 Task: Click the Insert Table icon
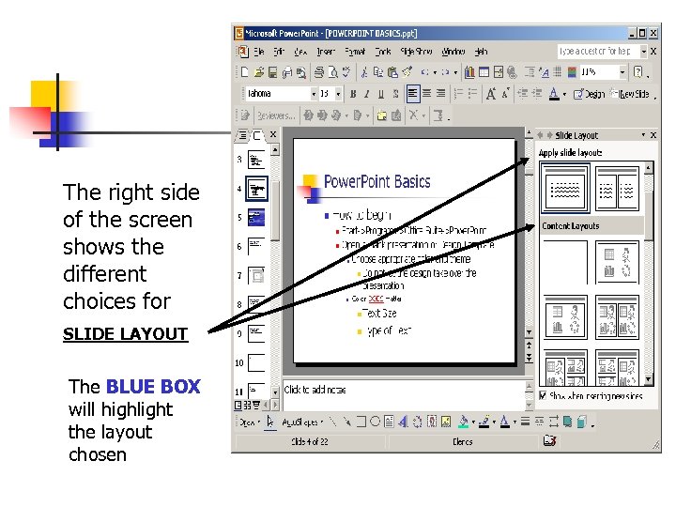(x=484, y=72)
